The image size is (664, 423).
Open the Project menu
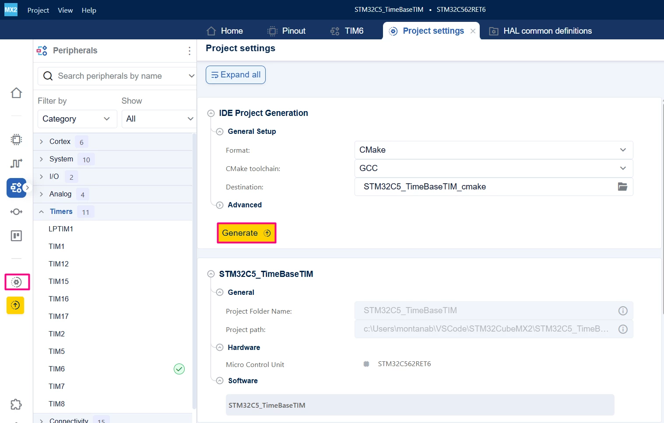pos(38,10)
